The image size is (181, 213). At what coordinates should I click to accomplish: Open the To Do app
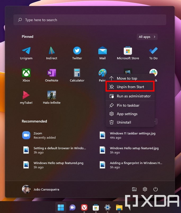pyautogui.click(x=153, y=53)
